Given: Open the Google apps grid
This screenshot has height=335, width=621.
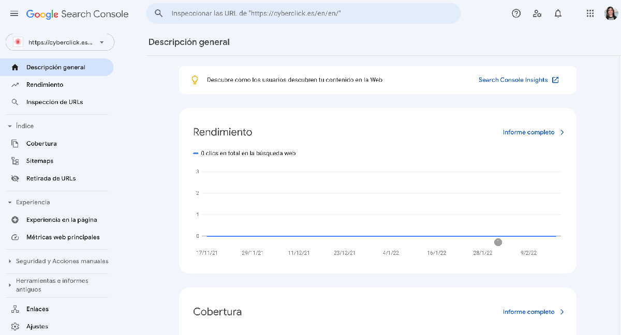Looking at the screenshot, I should [590, 14].
